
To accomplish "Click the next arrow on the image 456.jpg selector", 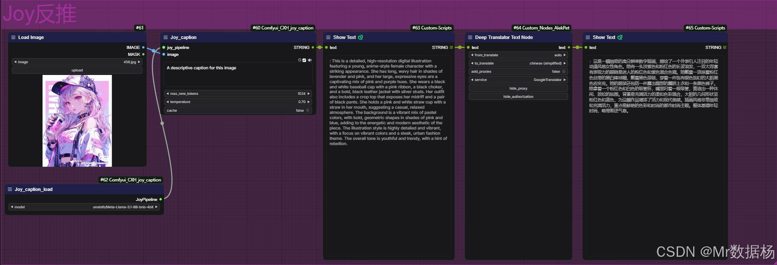I will (x=139, y=62).
